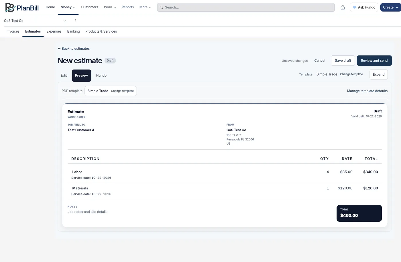
Task: Go to the Home page
Action: tap(50, 7)
